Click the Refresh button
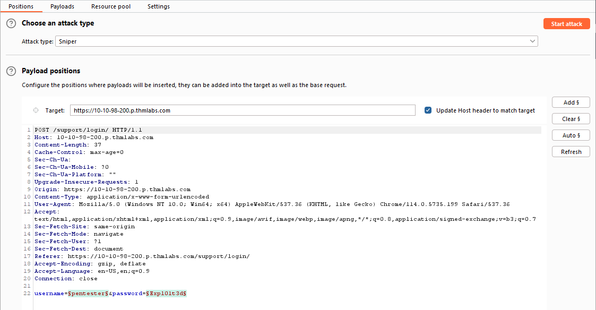 point(571,152)
